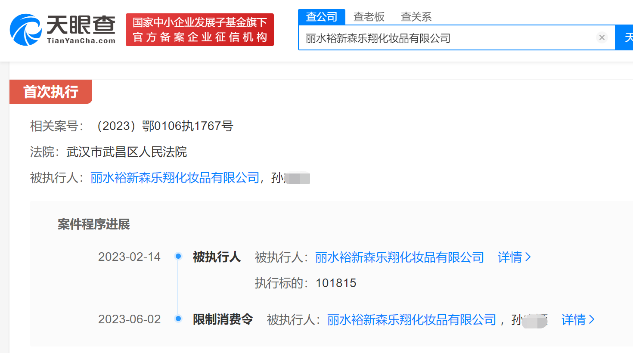Screen dimensions: 633x353
Task: Click the timeline dot beside 2023-02-14
Action: pos(178,256)
